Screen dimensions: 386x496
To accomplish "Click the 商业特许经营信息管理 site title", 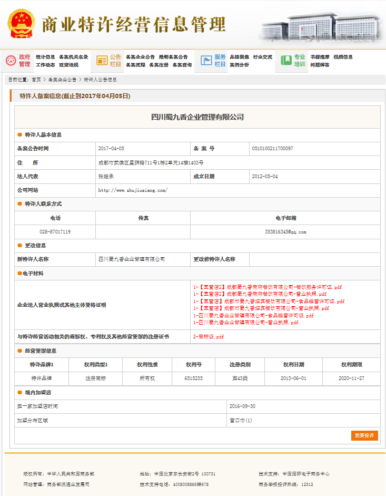I will click(x=134, y=25).
